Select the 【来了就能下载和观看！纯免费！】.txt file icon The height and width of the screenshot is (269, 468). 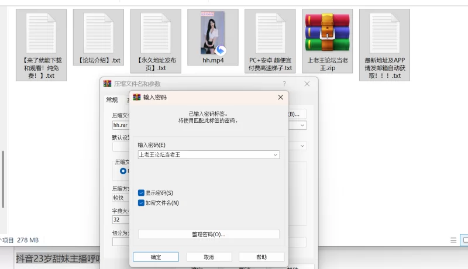click(x=41, y=33)
